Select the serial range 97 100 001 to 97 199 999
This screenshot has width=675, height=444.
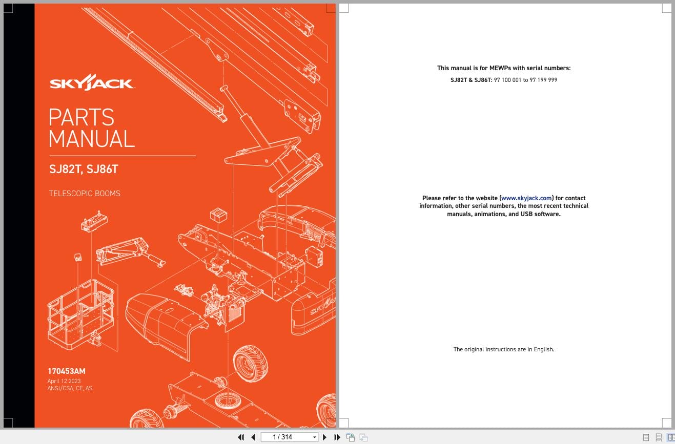[x=525, y=80]
